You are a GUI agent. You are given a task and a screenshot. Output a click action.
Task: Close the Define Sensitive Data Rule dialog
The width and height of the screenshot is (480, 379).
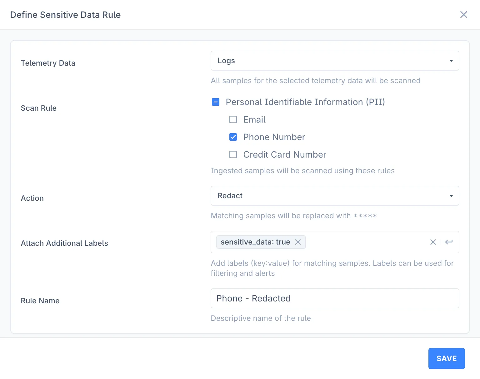pos(463,15)
